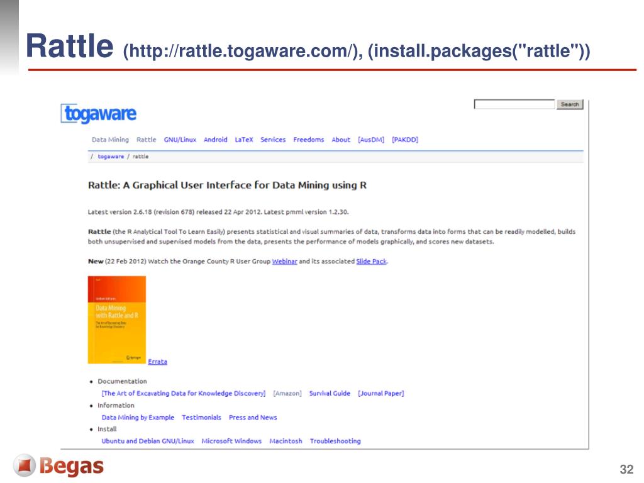Open the Slide Pack link
Screen dimensions: 644x483
point(371,261)
